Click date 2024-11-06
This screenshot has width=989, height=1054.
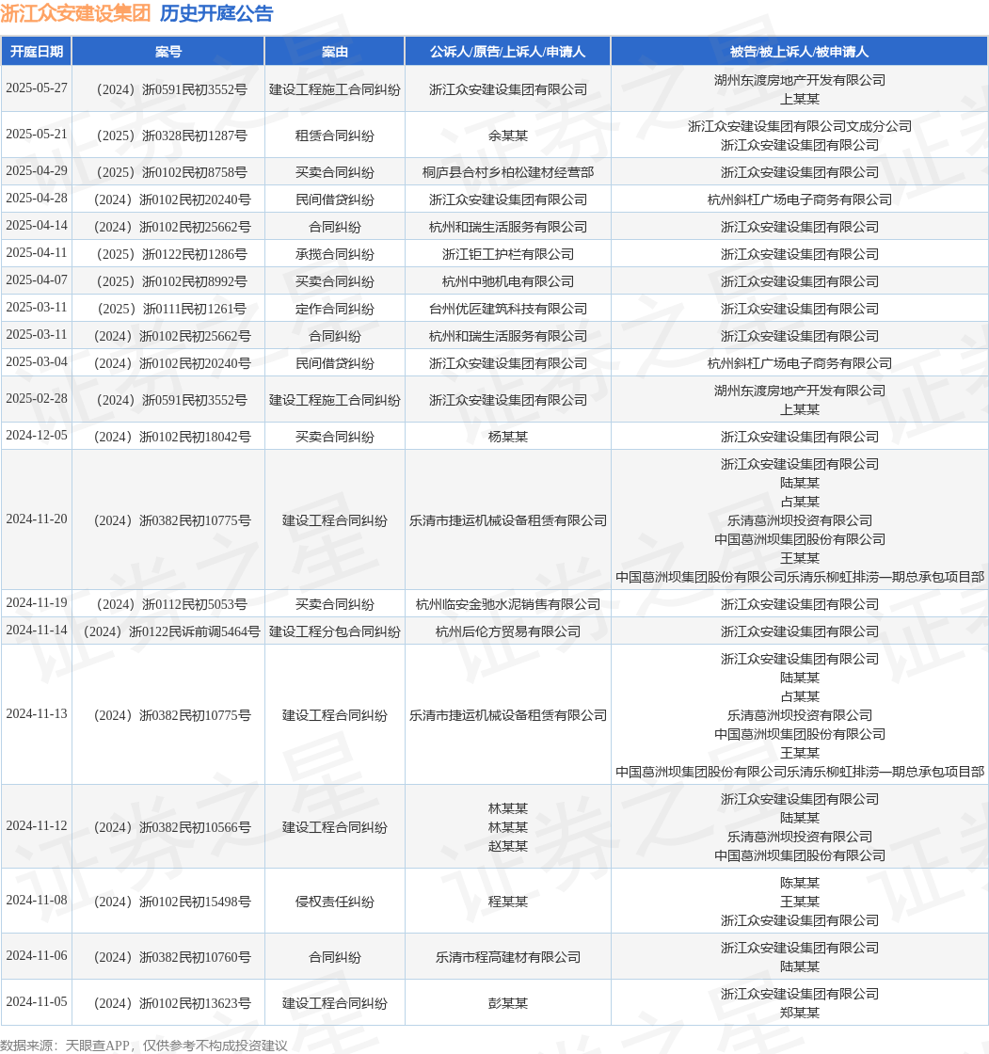[37, 956]
